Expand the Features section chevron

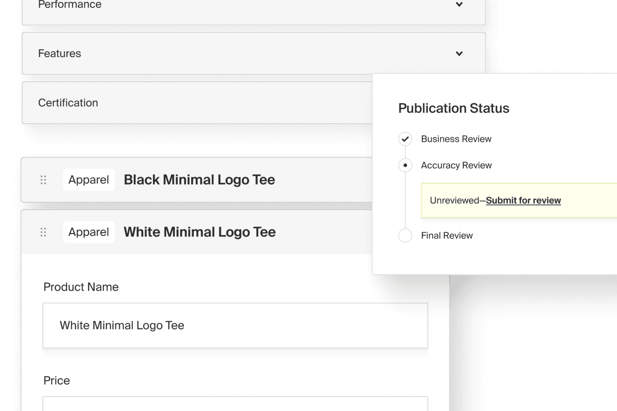459,54
